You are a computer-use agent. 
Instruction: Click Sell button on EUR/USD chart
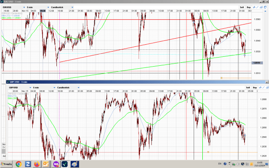click(242, 7)
